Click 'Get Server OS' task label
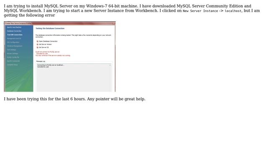Image resolution: width=268 pixels, height=150 pixels. click(44, 47)
